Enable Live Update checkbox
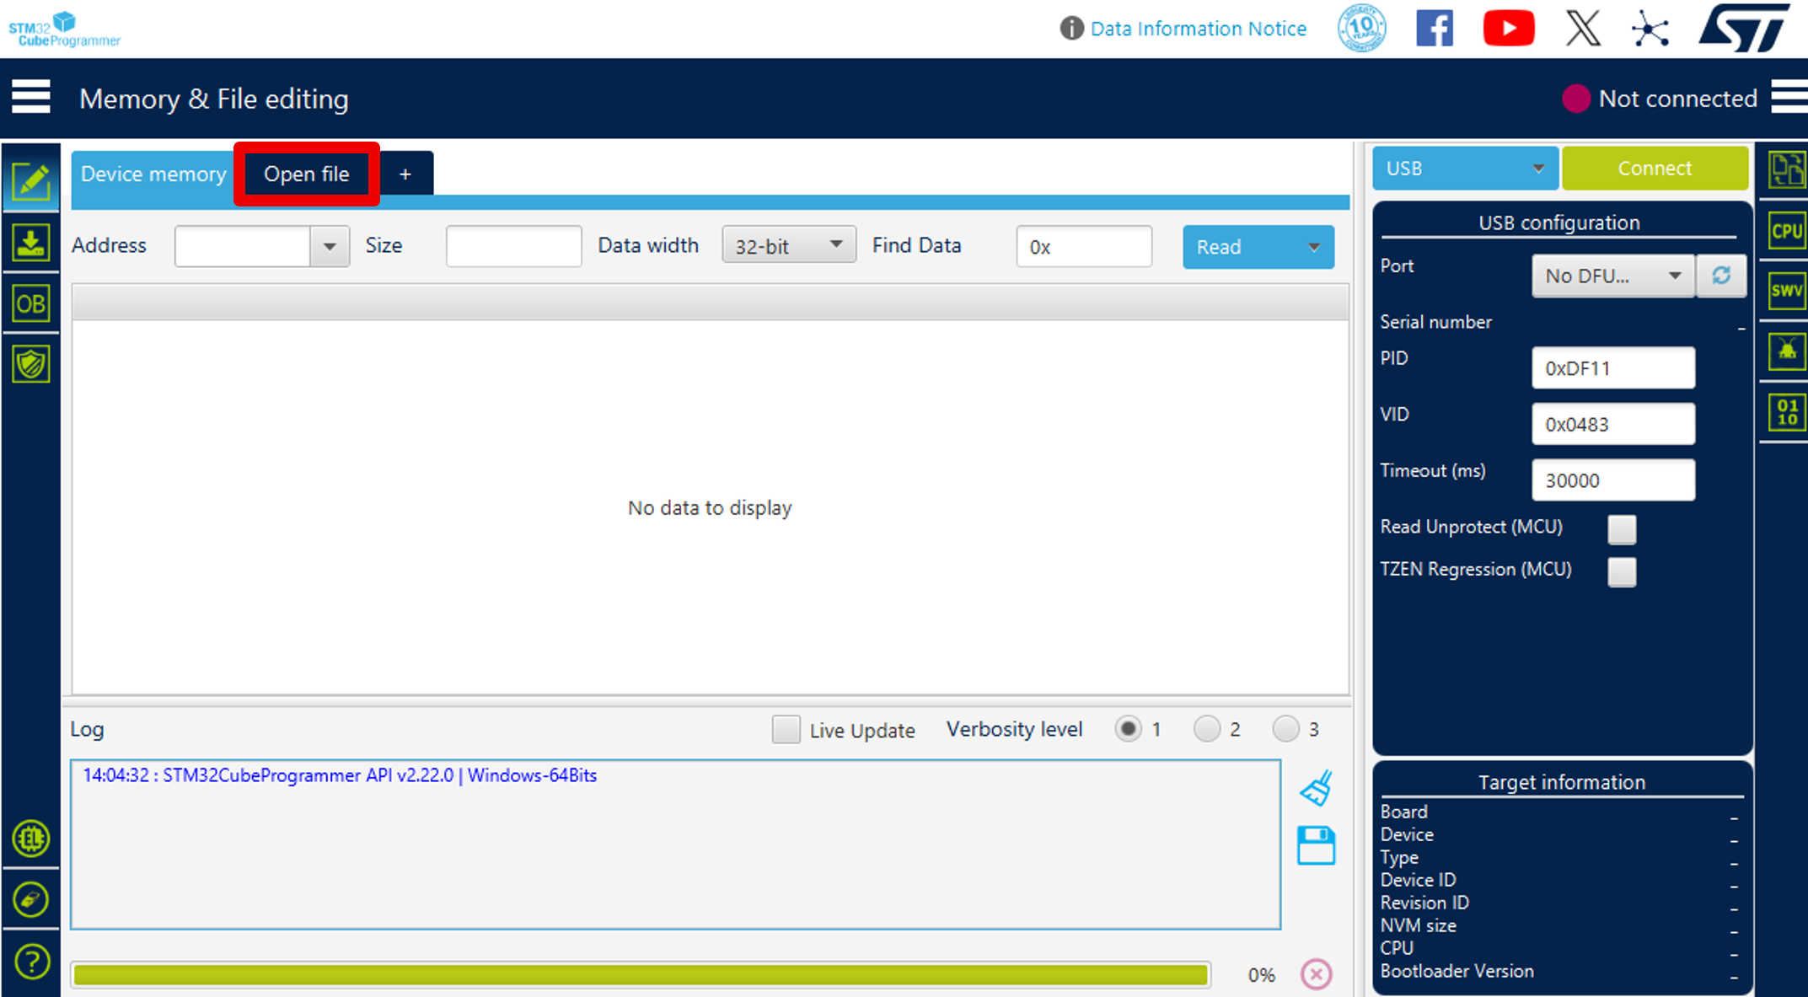This screenshot has width=1808, height=997. [x=786, y=729]
